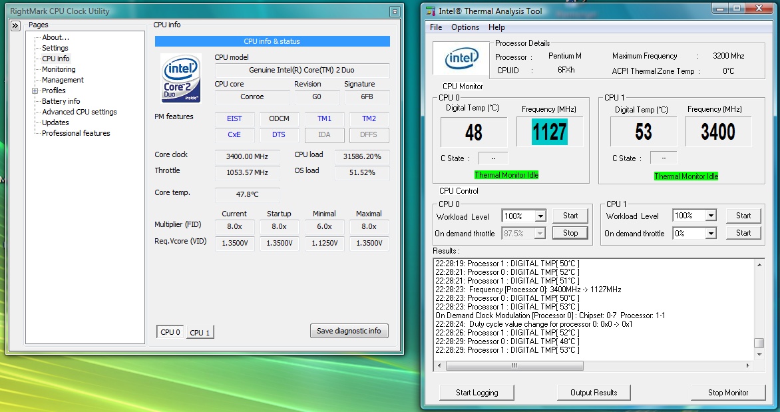Click the results scroll down arrow
The height and width of the screenshot is (412, 780).
tap(759, 354)
